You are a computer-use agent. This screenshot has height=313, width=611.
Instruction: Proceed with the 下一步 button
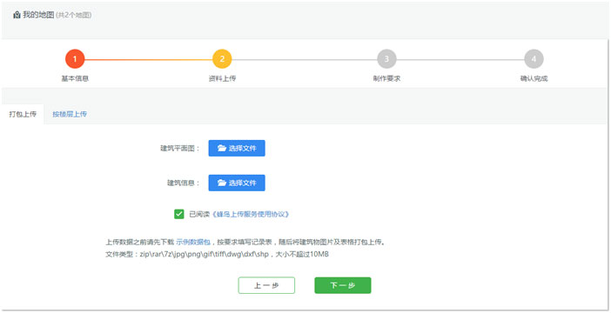coord(343,285)
